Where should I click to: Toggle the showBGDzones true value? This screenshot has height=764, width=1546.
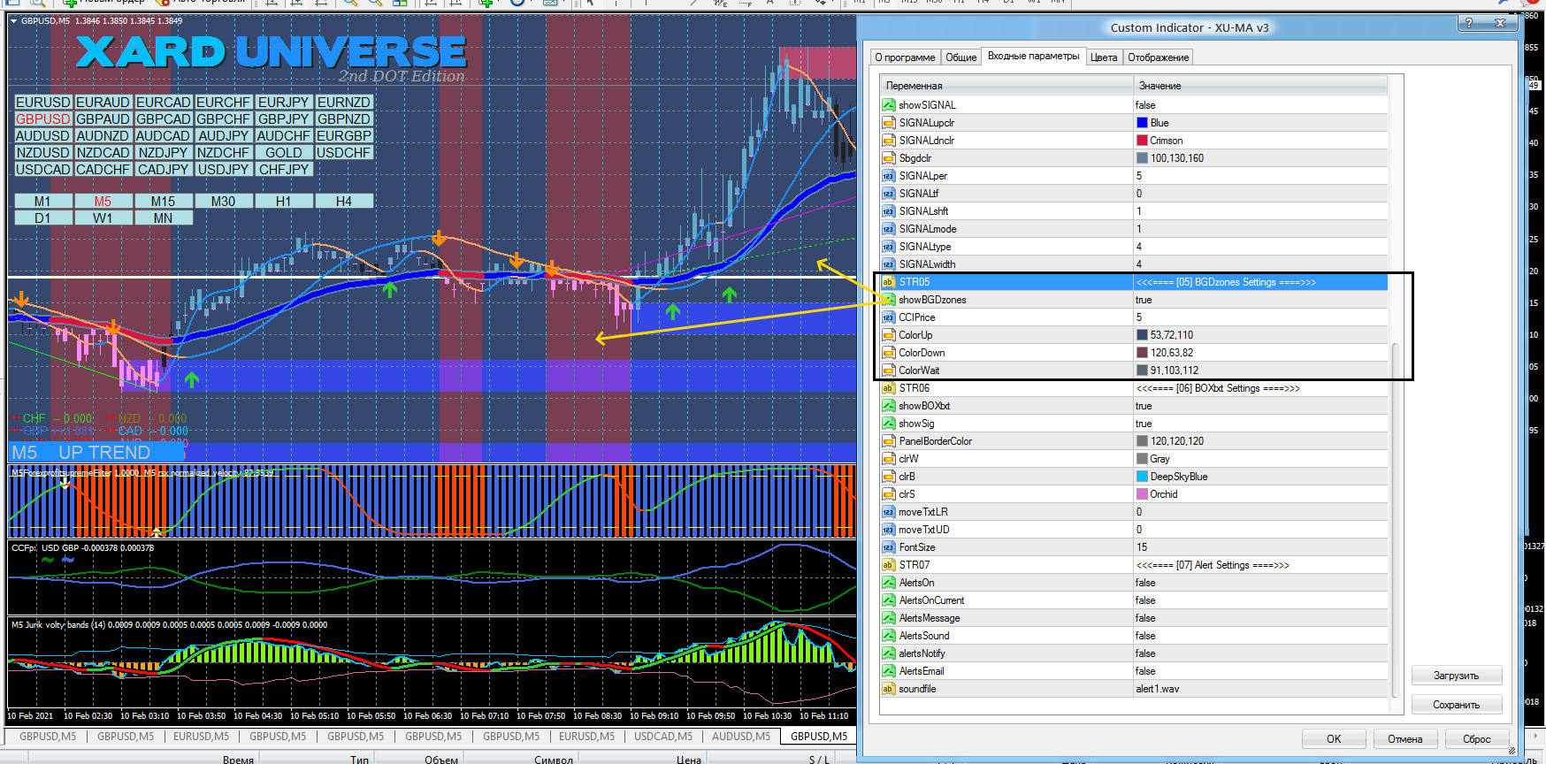(1144, 300)
